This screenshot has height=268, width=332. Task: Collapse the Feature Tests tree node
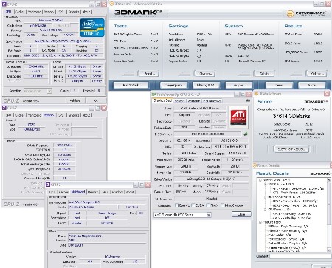click(260, 222)
